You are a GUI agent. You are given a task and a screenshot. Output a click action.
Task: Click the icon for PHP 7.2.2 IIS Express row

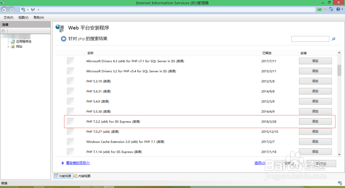coord(70,122)
